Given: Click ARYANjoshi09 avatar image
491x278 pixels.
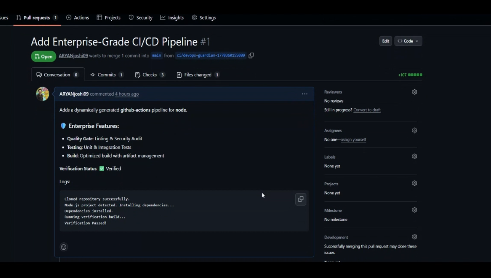Looking at the screenshot, I should pyautogui.click(x=43, y=94).
